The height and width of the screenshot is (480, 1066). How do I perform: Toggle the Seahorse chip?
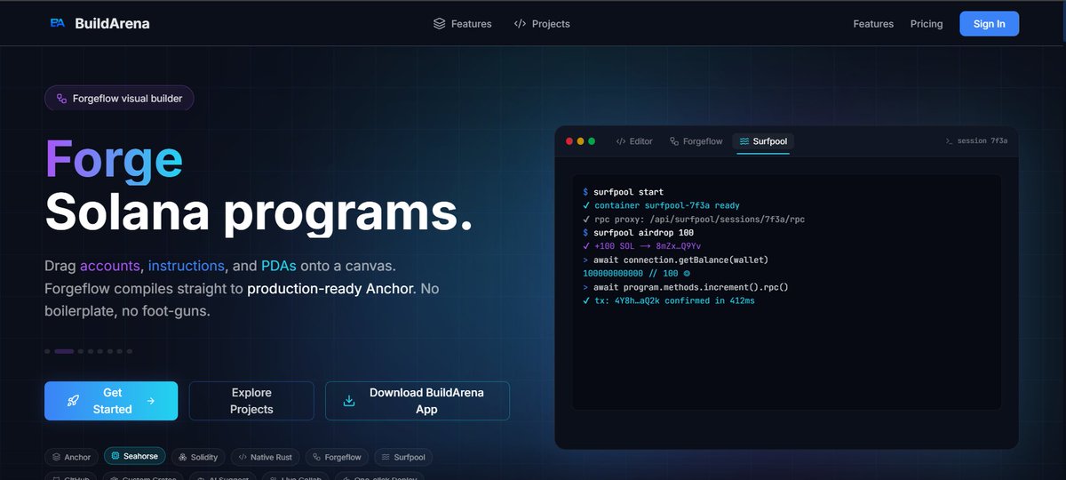134,456
